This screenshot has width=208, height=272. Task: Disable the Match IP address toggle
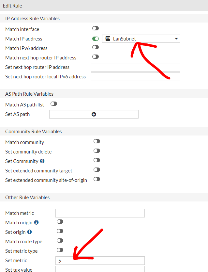click(x=96, y=39)
